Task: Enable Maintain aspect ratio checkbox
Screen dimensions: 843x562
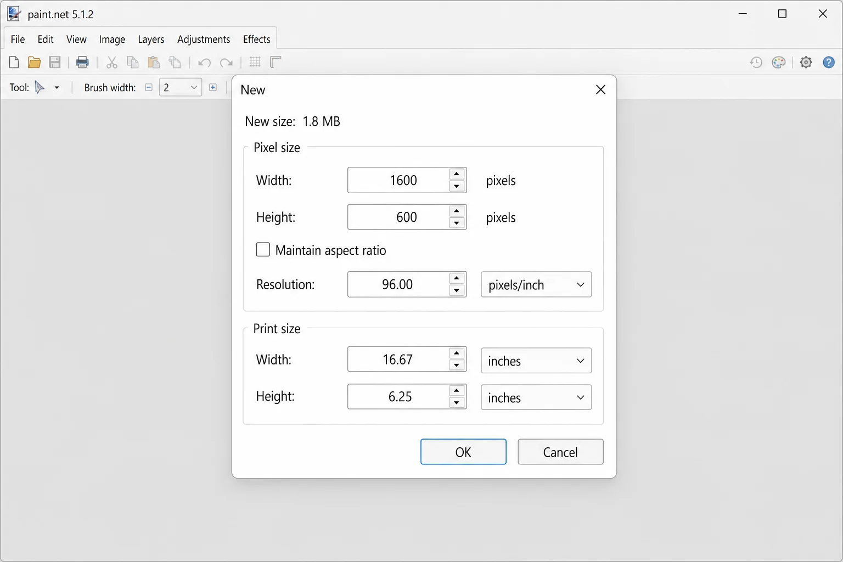Action: (x=263, y=250)
